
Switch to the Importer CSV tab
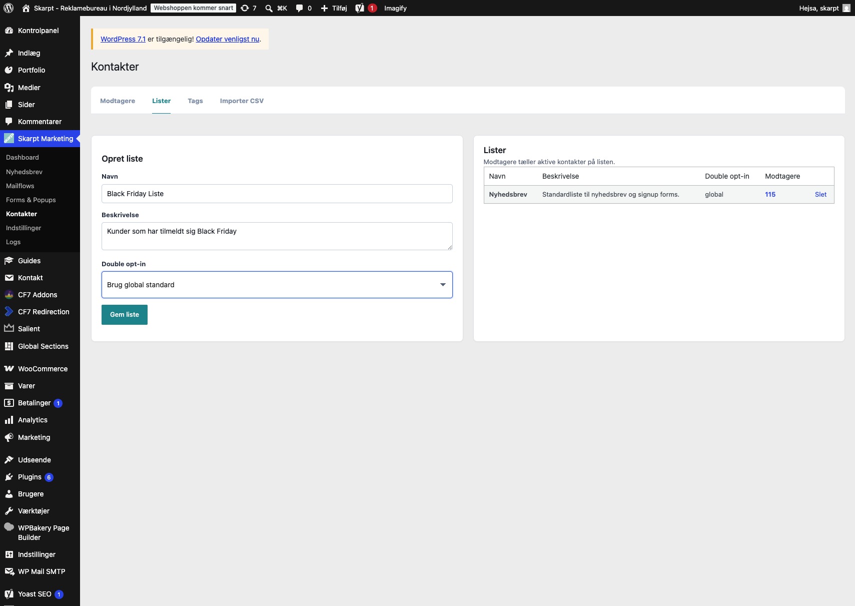[242, 101]
